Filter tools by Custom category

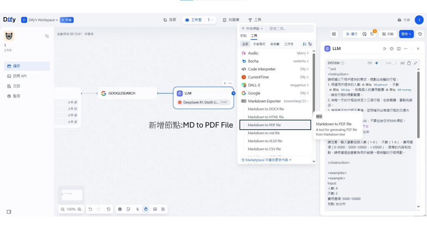pyautogui.click(x=275, y=44)
